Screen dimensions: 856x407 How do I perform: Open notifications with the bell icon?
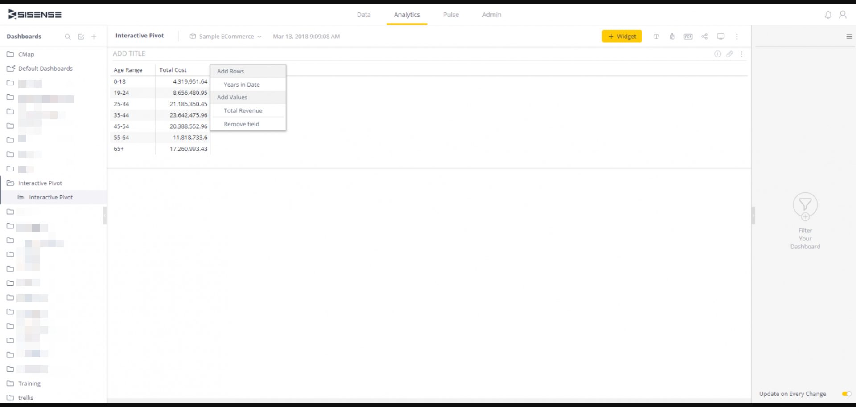click(828, 14)
